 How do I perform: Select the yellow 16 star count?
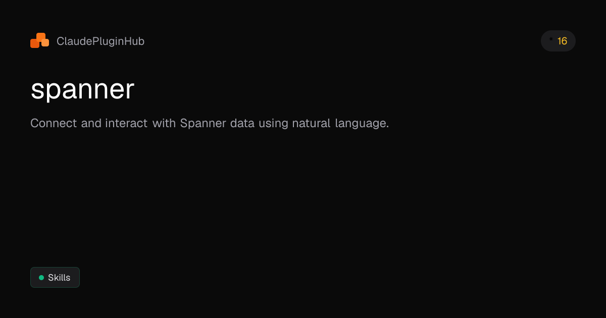pyautogui.click(x=562, y=41)
